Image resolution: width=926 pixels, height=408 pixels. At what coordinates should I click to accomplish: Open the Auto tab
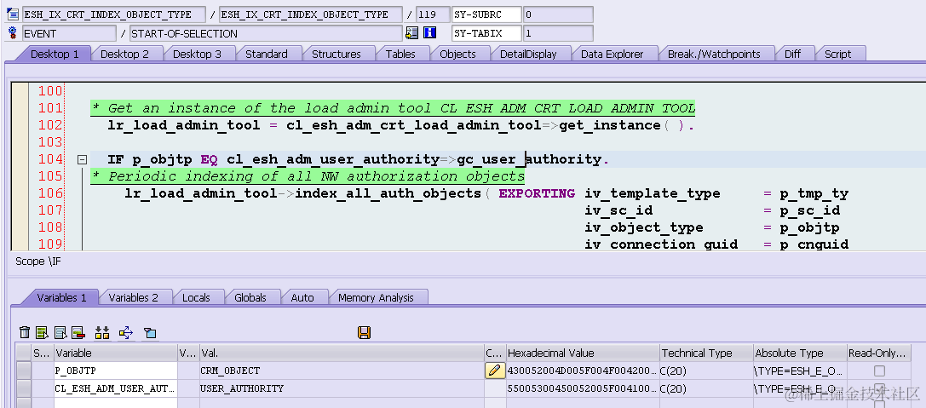[x=302, y=297]
